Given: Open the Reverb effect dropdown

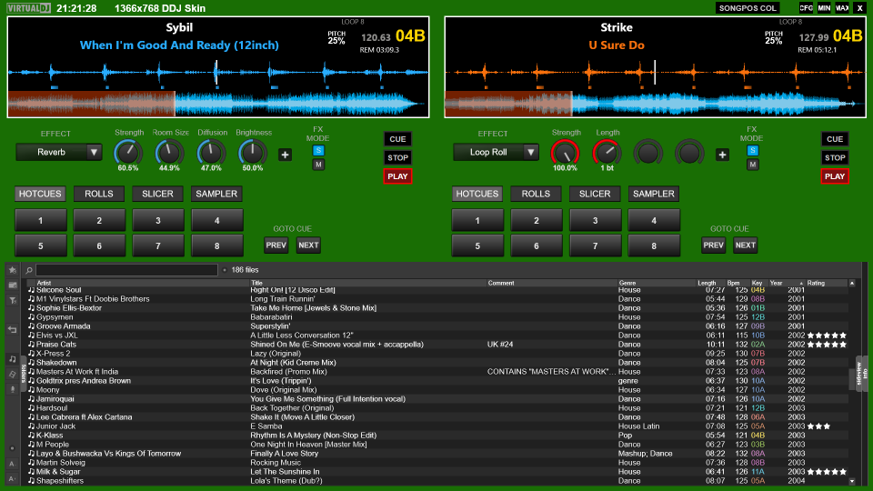Looking at the screenshot, I should pos(94,153).
